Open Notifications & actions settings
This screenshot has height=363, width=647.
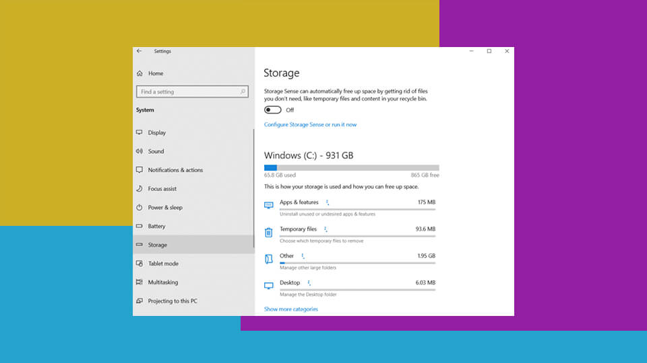175,170
